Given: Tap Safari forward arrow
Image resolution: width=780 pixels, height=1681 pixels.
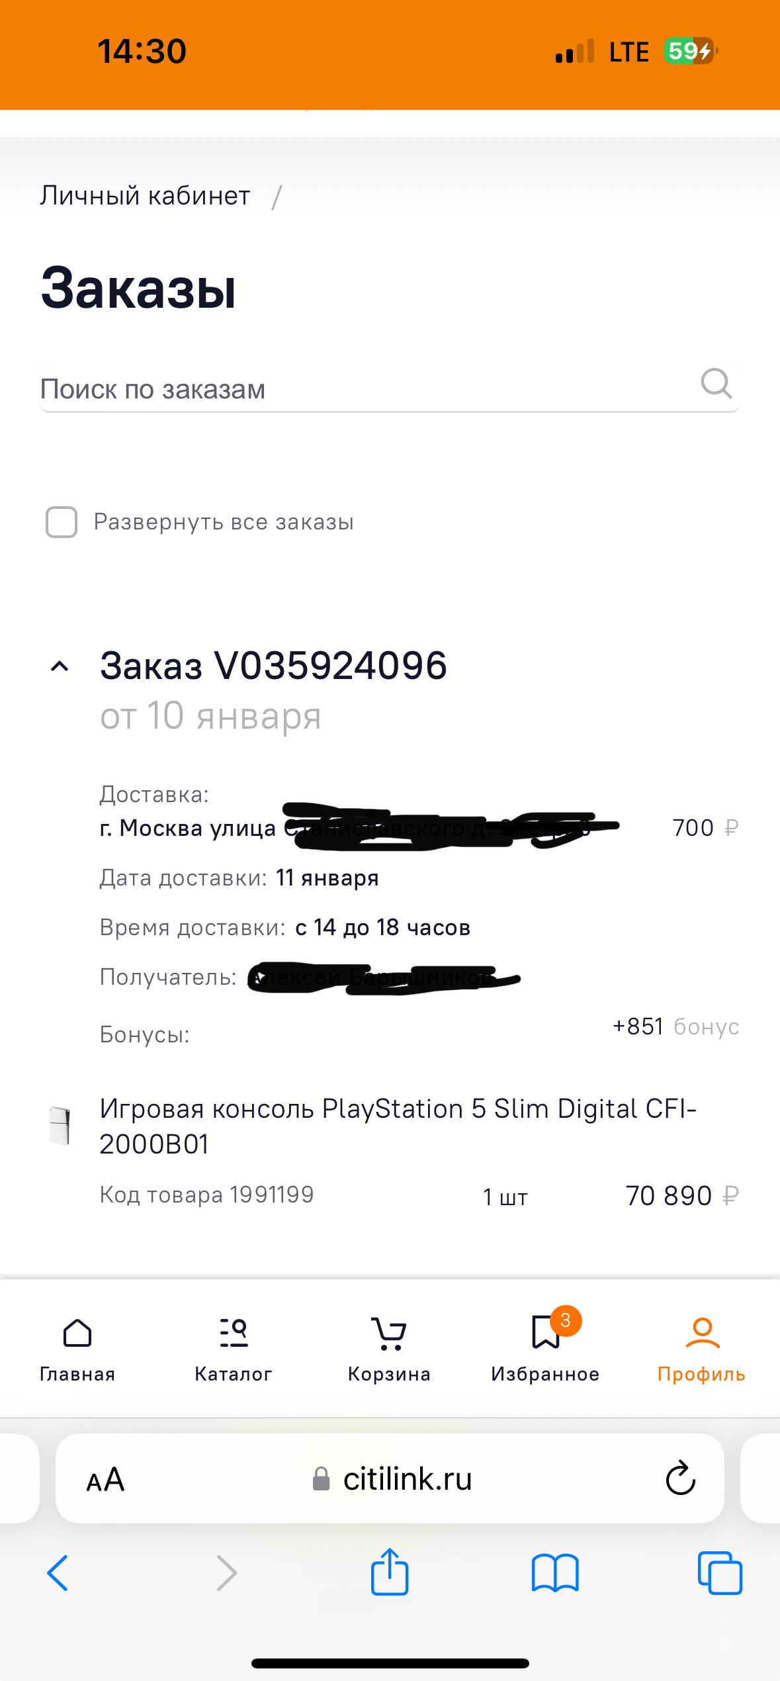Looking at the screenshot, I should (x=226, y=1572).
